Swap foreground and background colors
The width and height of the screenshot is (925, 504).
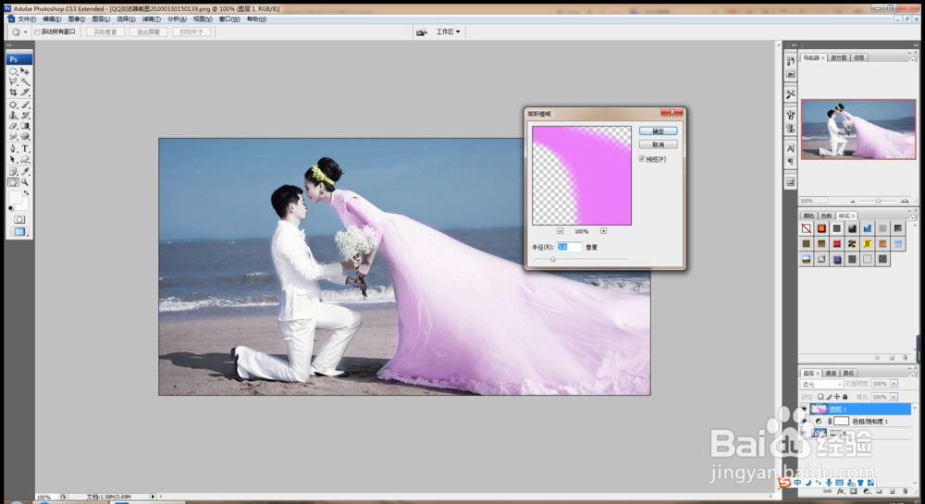coord(26,192)
